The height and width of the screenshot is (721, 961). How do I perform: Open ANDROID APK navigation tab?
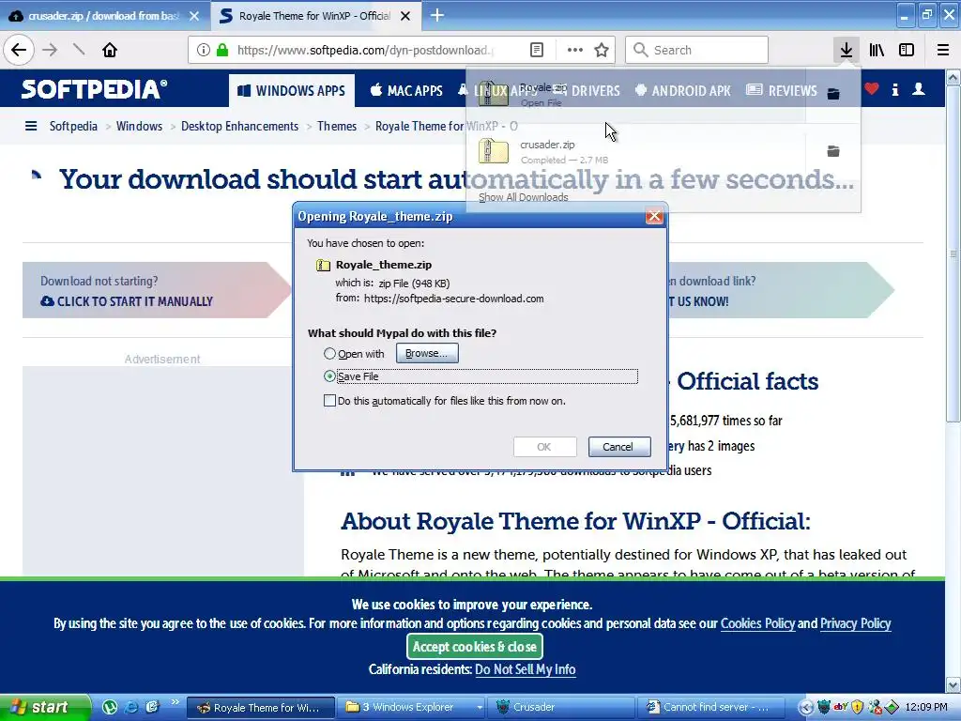(683, 91)
